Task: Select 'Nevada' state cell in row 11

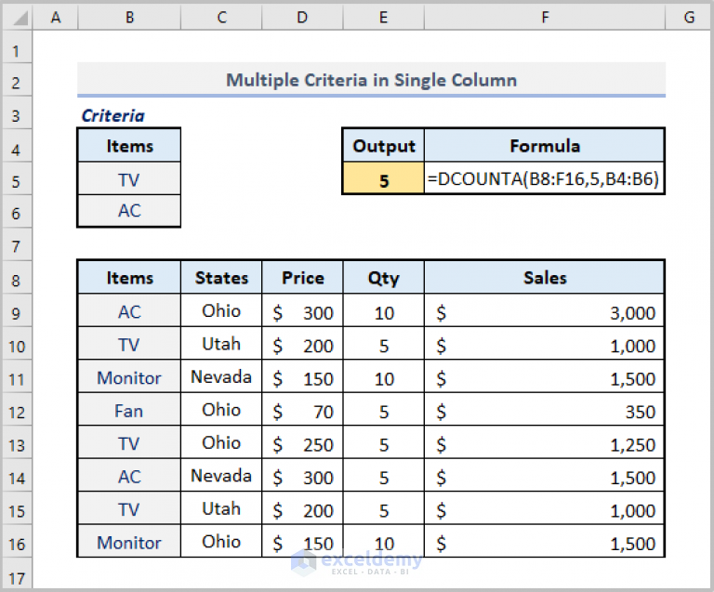Action: point(222,376)
